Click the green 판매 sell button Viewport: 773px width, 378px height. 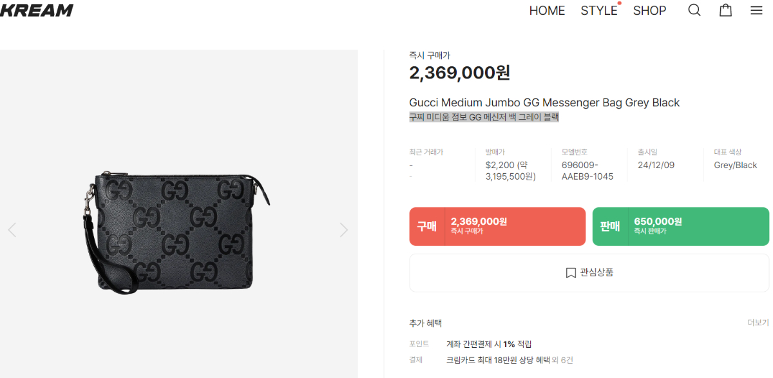tap(680, 227)
